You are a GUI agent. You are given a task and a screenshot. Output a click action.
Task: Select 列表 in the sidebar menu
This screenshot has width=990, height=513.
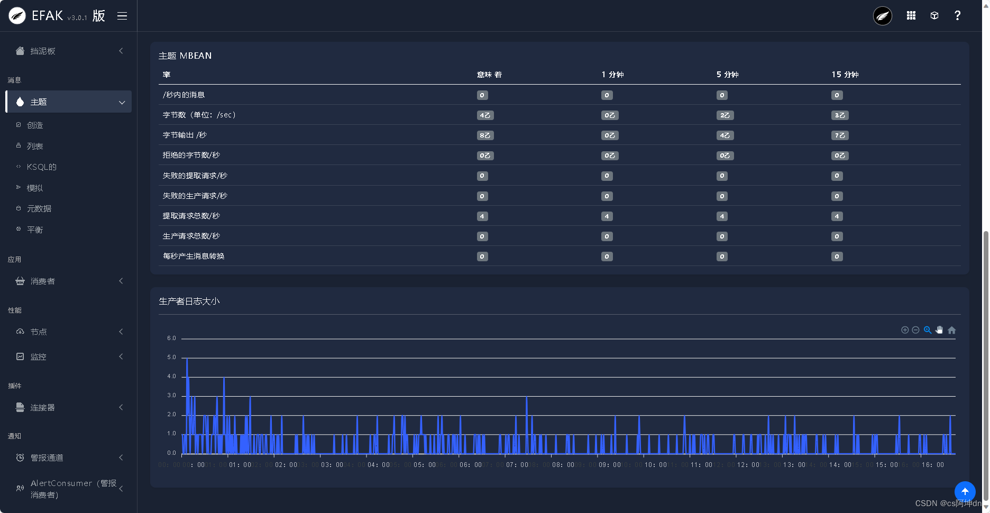36,146
